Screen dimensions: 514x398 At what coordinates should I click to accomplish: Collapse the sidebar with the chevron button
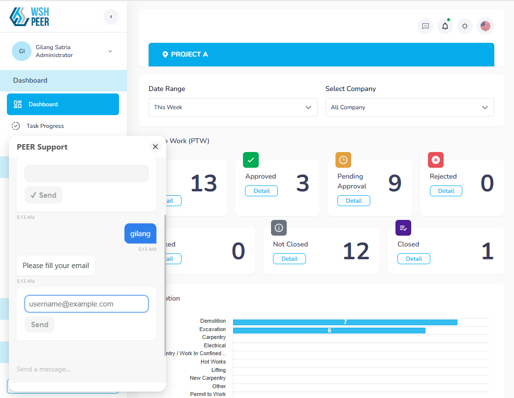[x=111, y=17]
